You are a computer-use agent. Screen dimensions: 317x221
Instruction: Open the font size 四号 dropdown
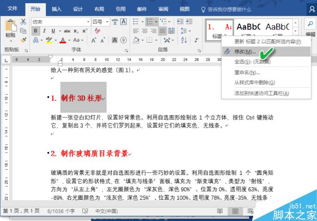point(107,22)
